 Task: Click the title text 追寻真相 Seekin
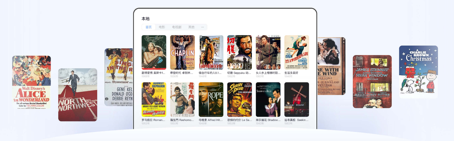(x=296, y=120)
